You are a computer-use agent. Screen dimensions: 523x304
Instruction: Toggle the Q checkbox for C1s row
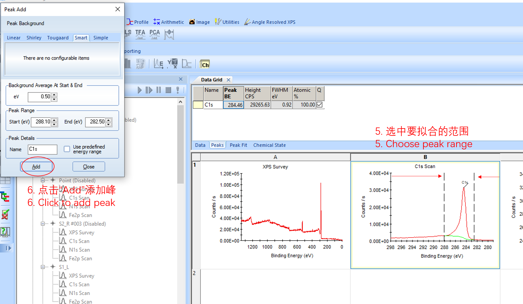(x=320, y=105)
